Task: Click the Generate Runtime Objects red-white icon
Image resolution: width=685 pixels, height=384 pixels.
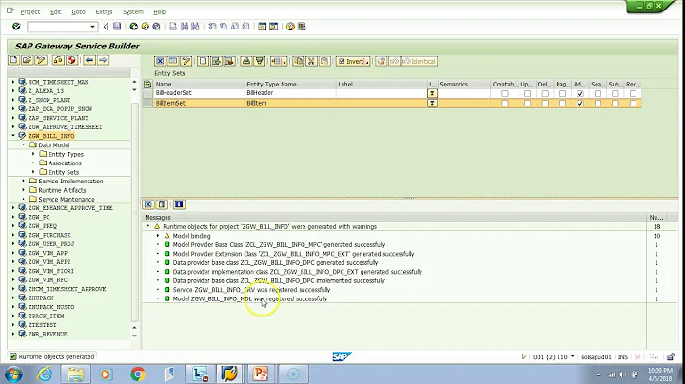Action: pos(72,60)
